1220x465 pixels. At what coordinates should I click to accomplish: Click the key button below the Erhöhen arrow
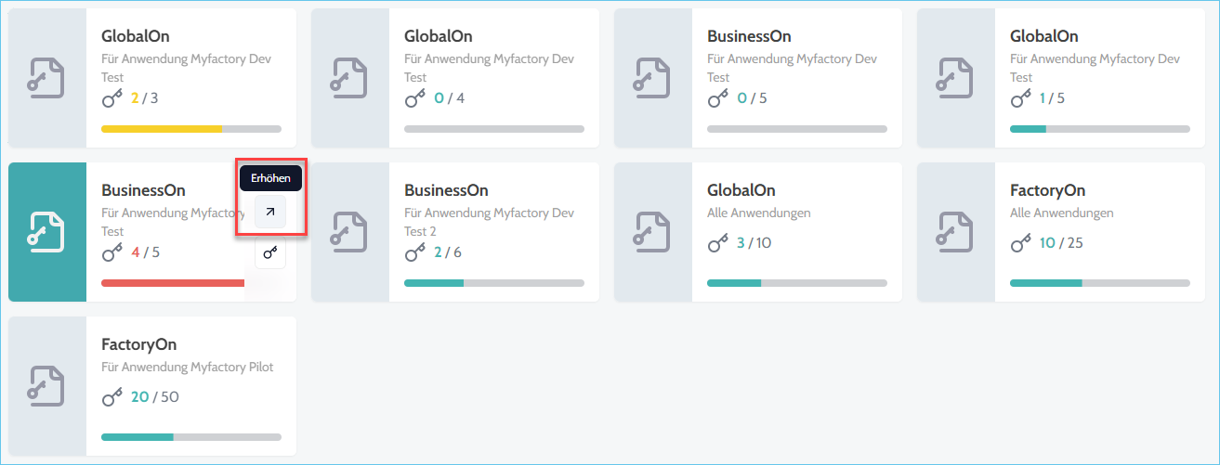270,252
